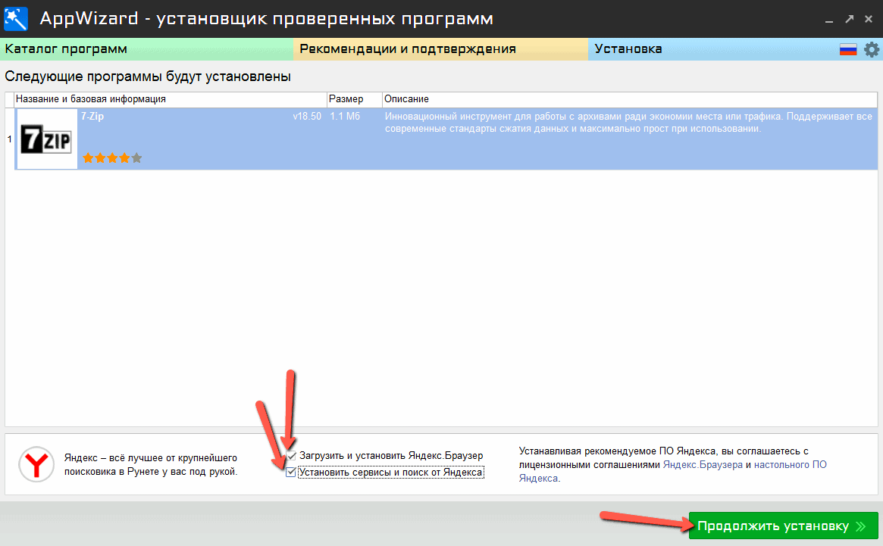Open the 'Яндекс.Браузера' license agreement link
Viewport: 883px width, 546px height.
[703, 464]
